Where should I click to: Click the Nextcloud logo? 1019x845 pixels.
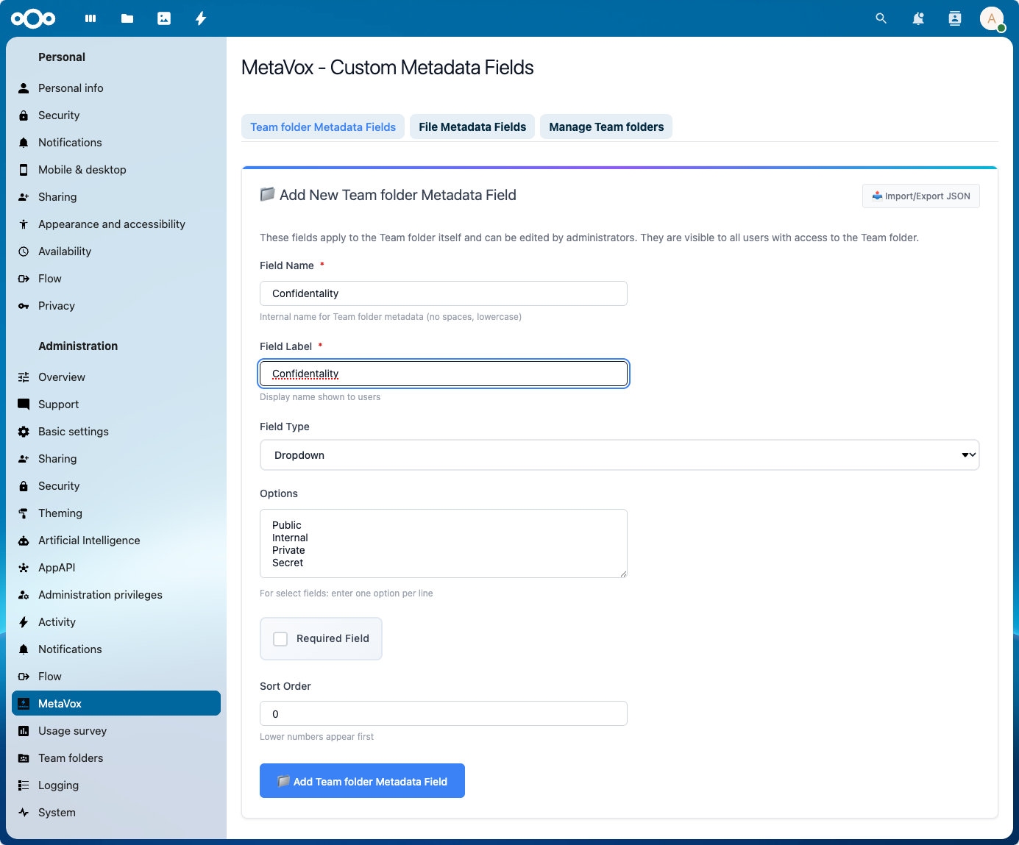tap(33, 18)
